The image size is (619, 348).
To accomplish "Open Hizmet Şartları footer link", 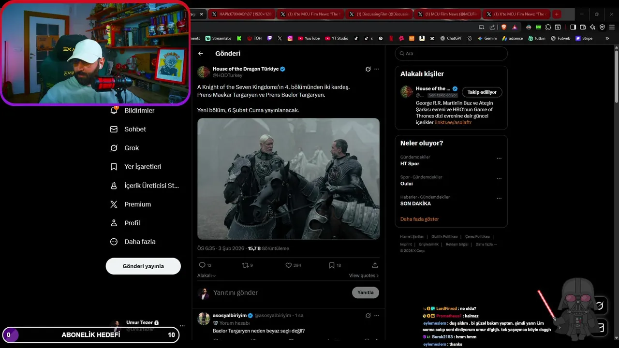I will pos(412,237).
